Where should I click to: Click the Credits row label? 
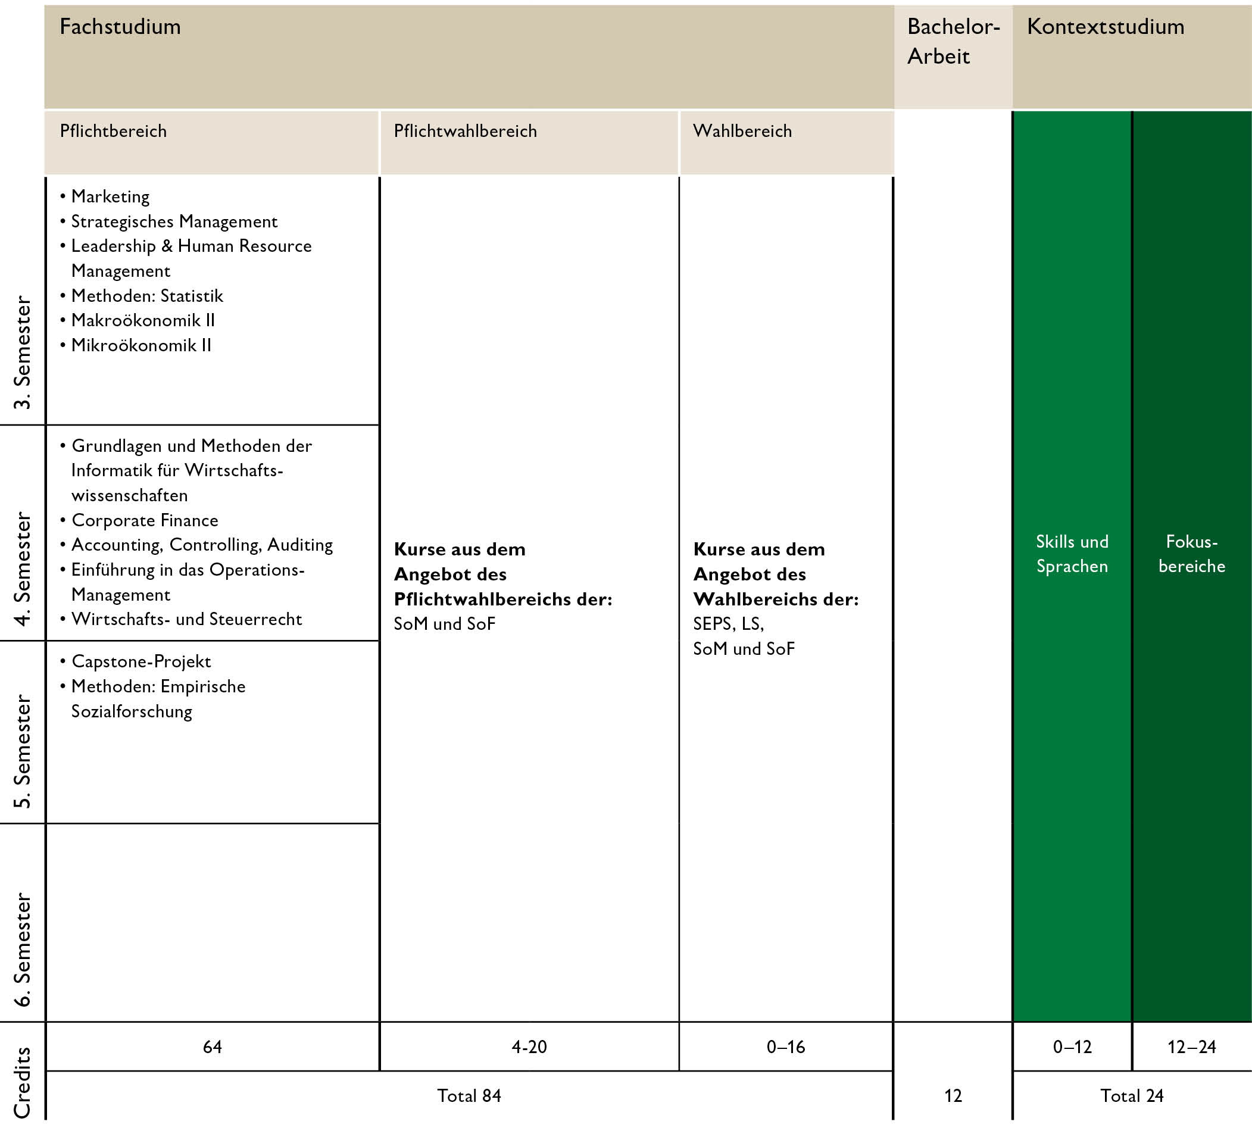pyautogui.click(x=23, y=1083)
